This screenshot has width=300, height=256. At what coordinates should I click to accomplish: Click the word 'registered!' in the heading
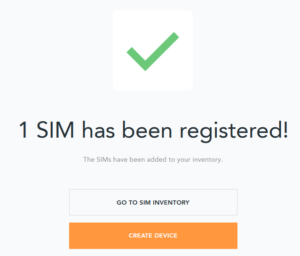pos(234,131)
